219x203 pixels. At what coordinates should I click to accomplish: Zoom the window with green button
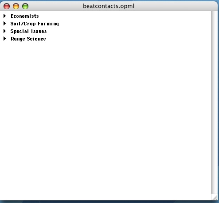click(x=25, y=6)
